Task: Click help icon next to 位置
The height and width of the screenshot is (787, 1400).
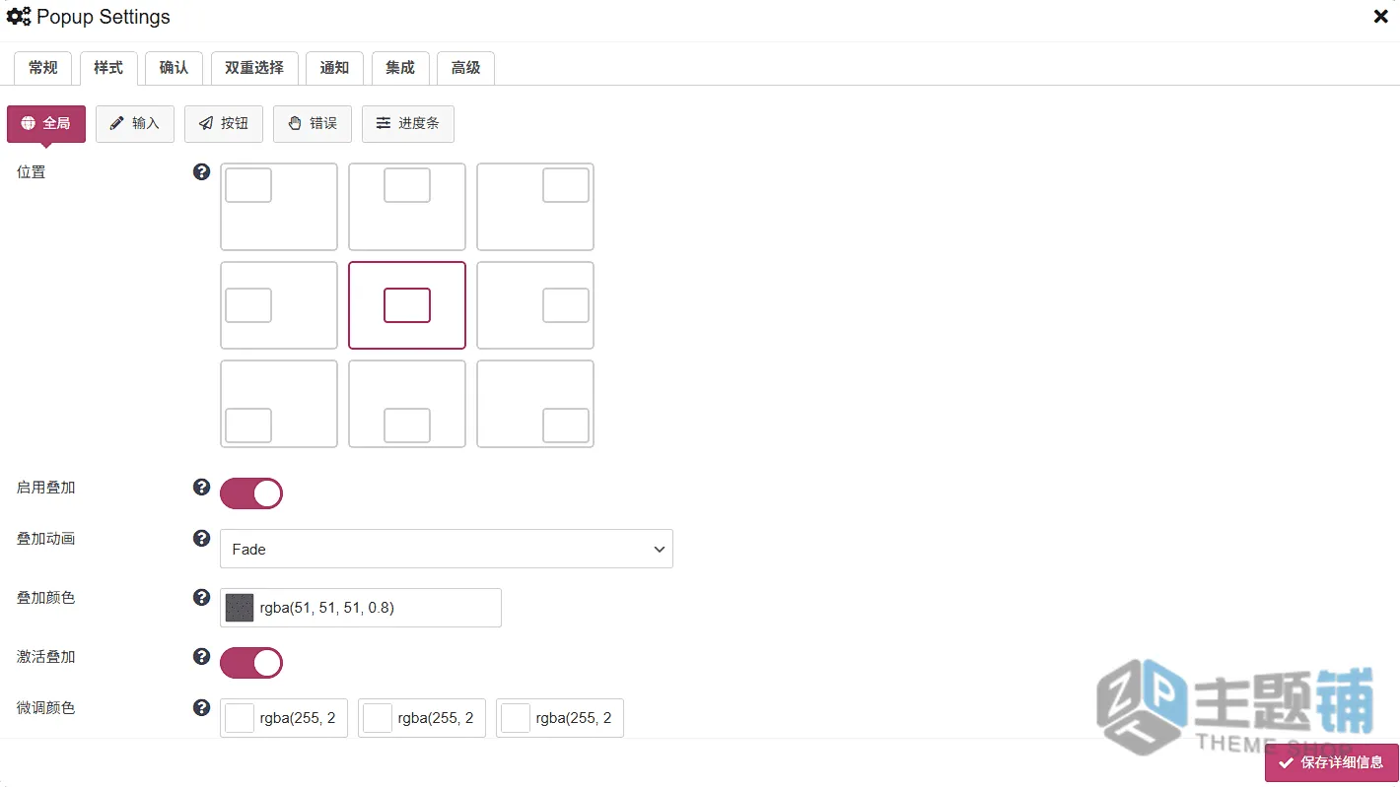Action: point(201,171)
